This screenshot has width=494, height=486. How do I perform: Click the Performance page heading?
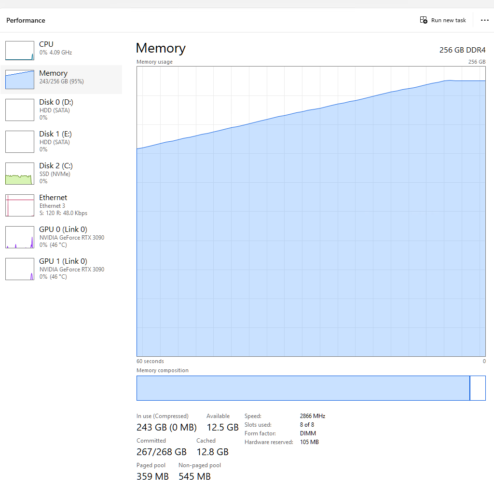tap(26, 20)
